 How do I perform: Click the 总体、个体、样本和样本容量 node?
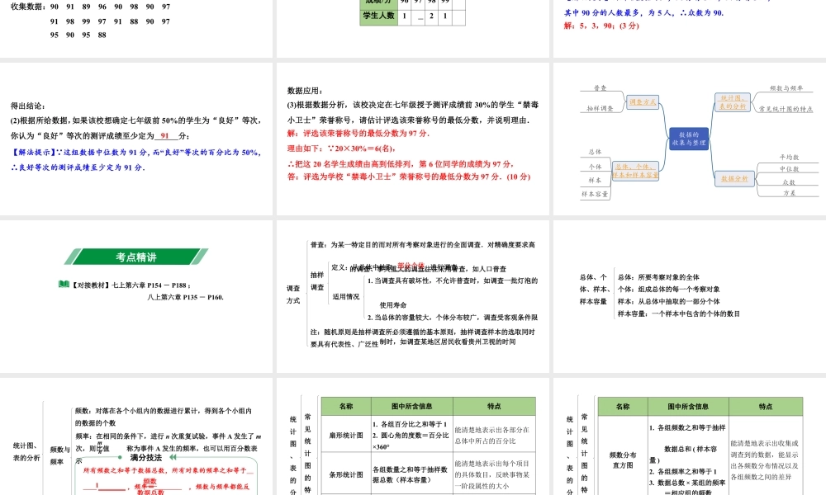point(635,172)
